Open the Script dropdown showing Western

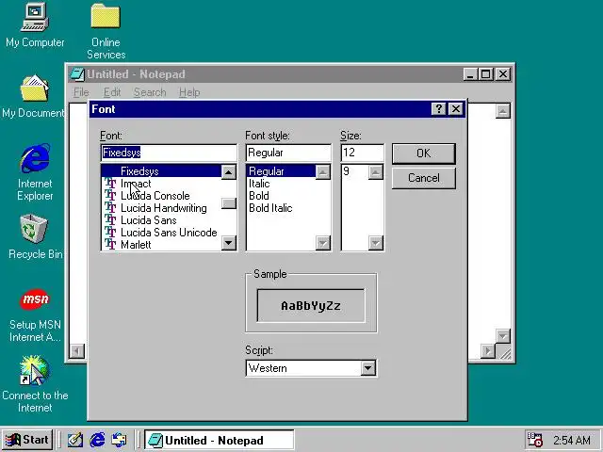coord(367,368)
